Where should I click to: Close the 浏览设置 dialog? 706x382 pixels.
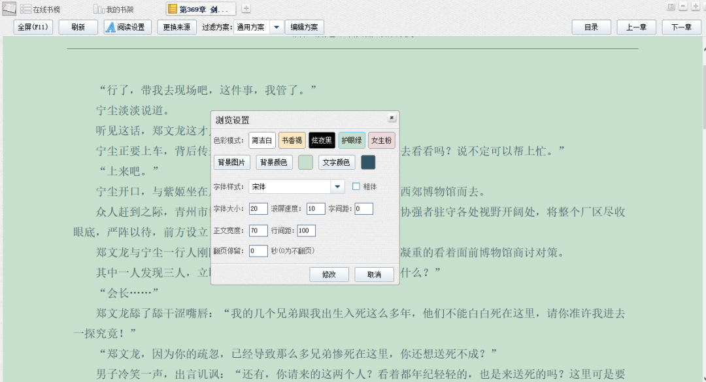tap(392, 118)
